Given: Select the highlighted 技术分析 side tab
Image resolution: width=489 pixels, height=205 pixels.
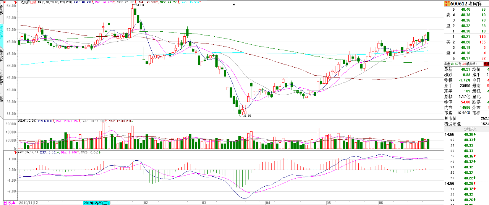Looking at the screenshot, I should pos(2,34).
